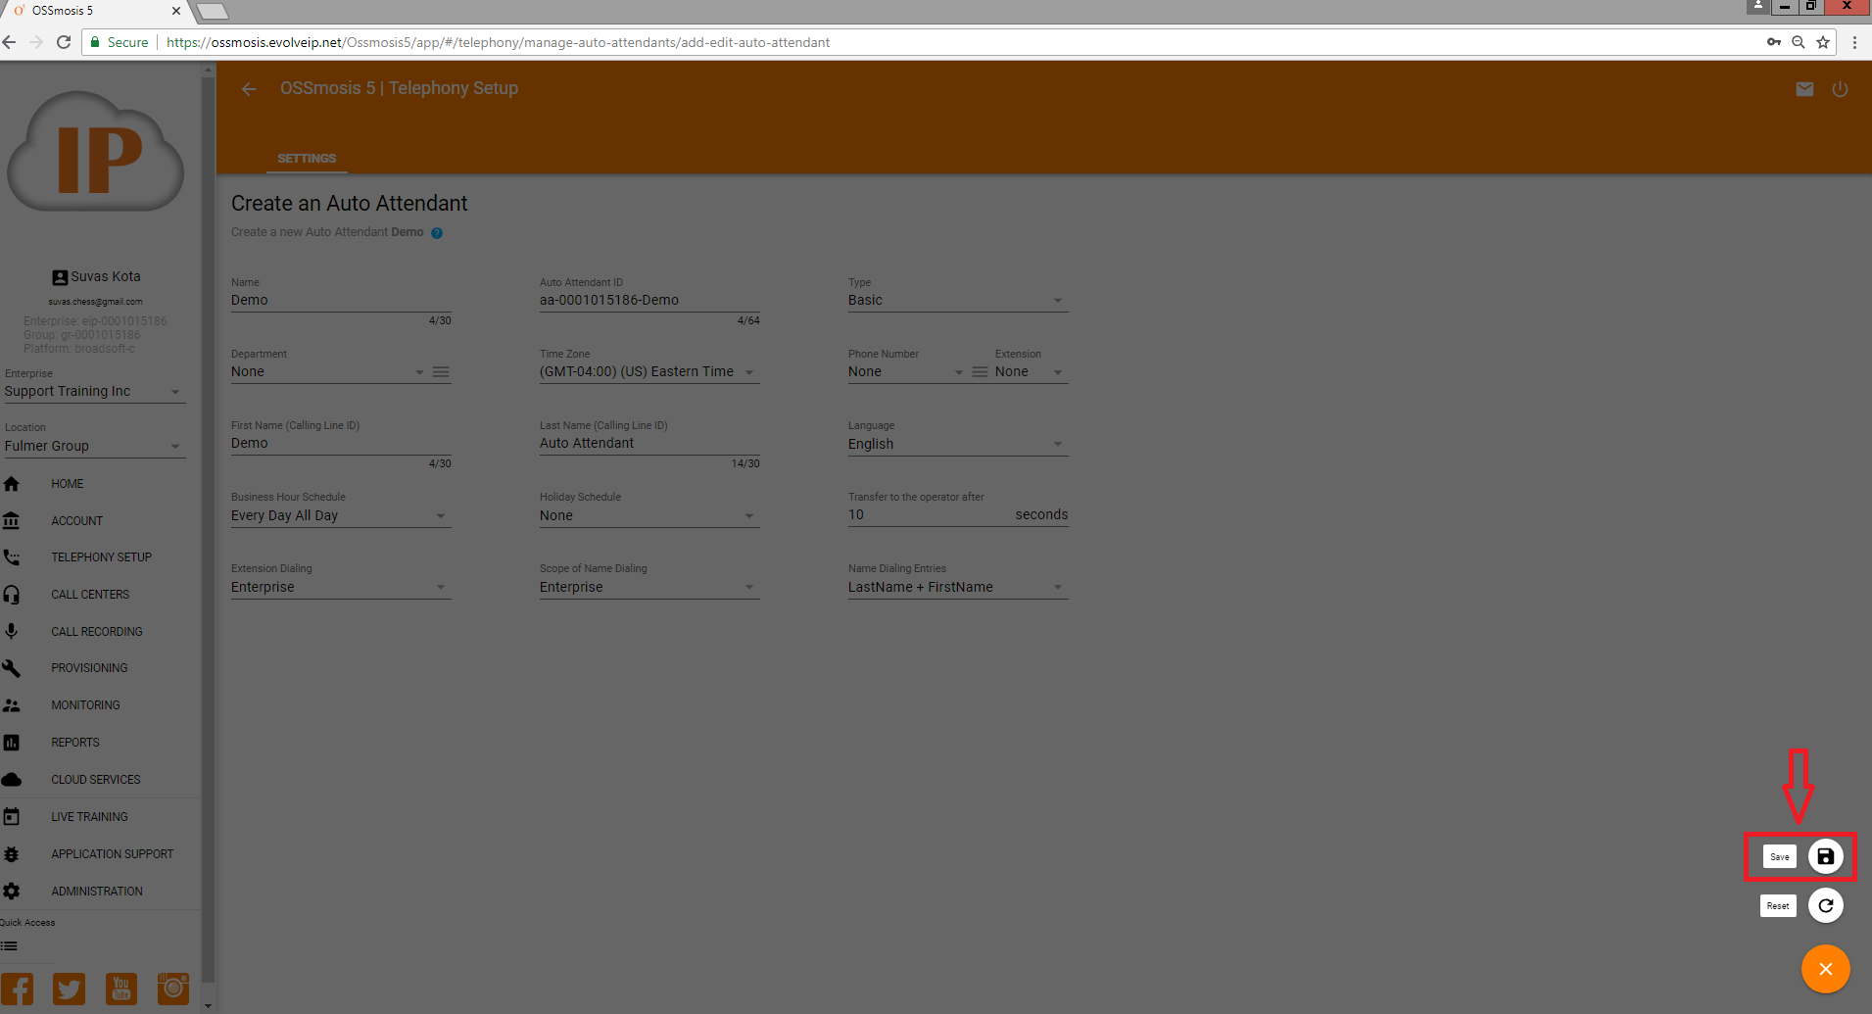This screenshot has width=1872, height=1014.
Task: Open the mail envelope icon
Action: click(x=1804, y=89)
